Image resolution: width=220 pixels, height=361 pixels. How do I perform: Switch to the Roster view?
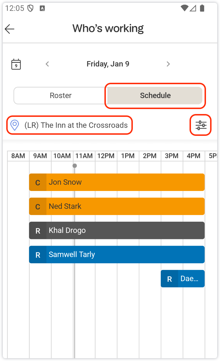61,95
